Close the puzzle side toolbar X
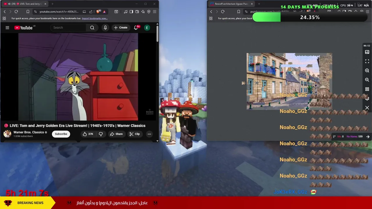This screenshot has height=209, width=372. (x=367, y=108)
